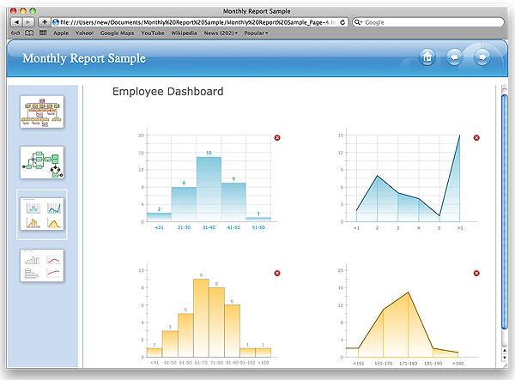Select the fourth page thumbnail in sidebar

tap(42, 264)
